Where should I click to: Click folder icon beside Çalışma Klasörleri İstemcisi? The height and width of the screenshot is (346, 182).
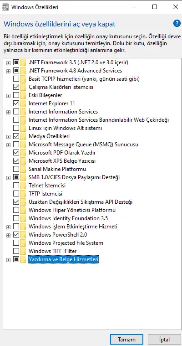pos(23,87)
